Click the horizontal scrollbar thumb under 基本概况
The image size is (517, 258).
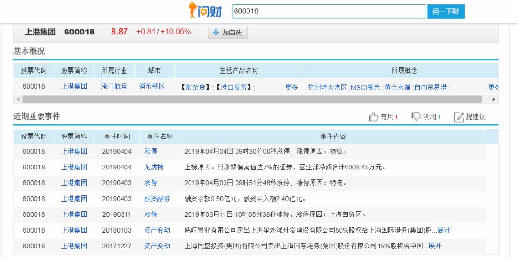click(x=252, y=99)
